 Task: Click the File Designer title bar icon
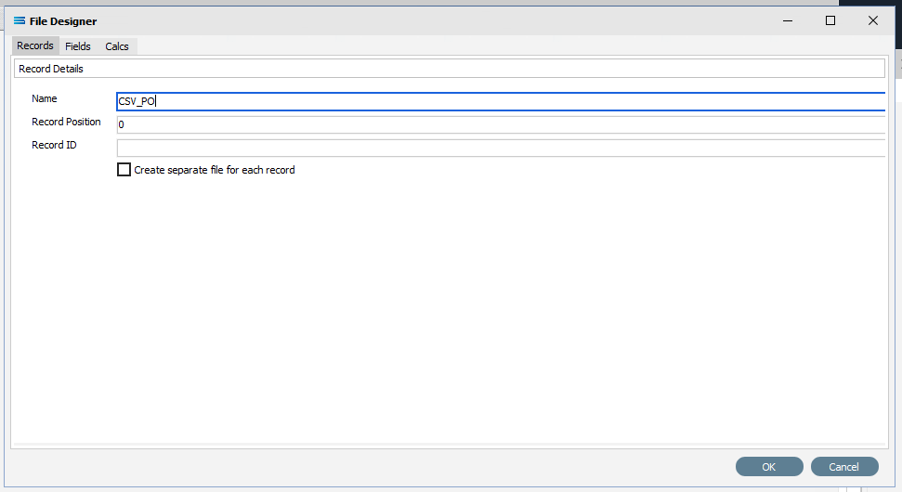[x=19, y=21]
